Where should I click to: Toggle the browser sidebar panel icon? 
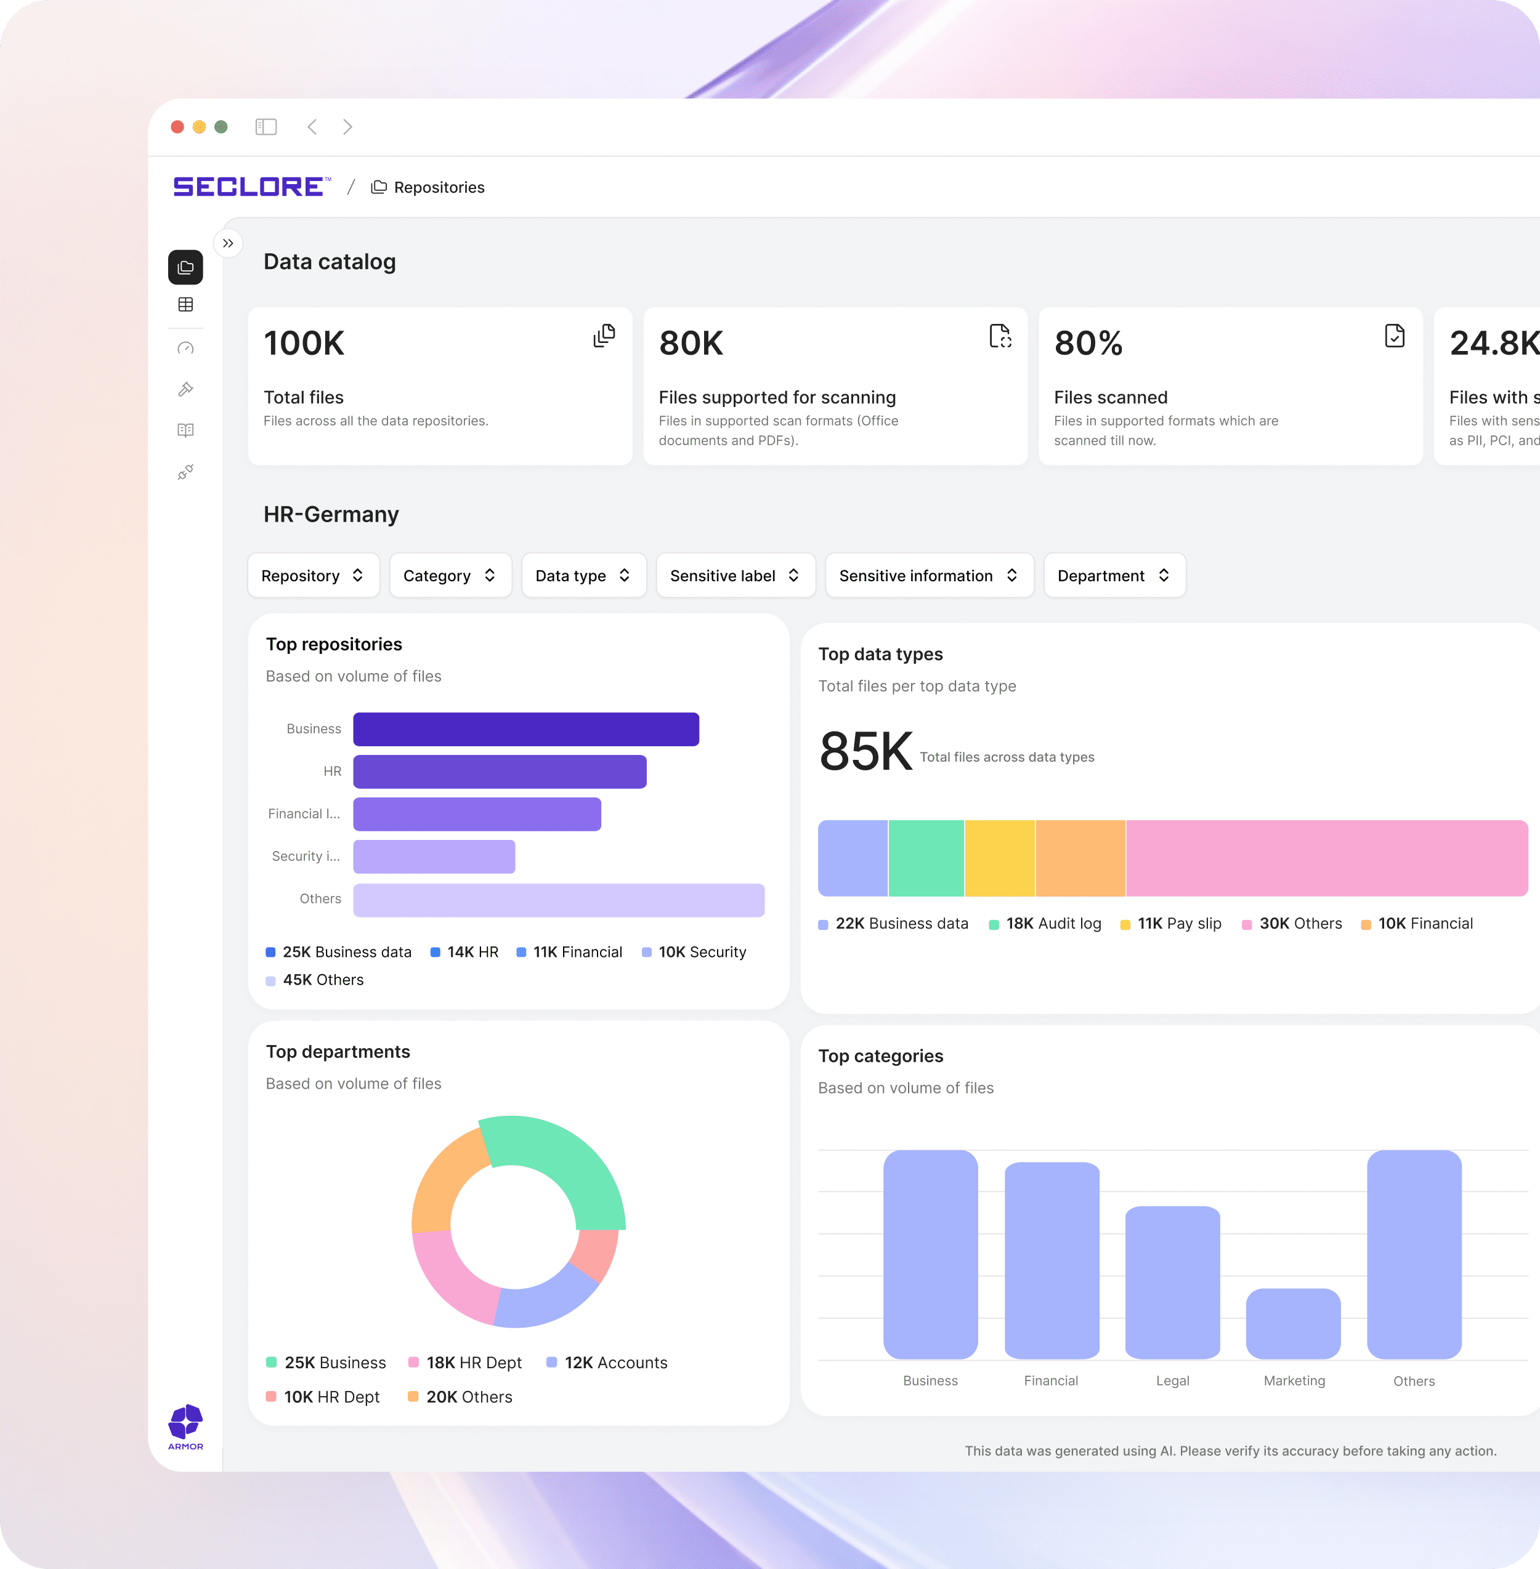266,127
